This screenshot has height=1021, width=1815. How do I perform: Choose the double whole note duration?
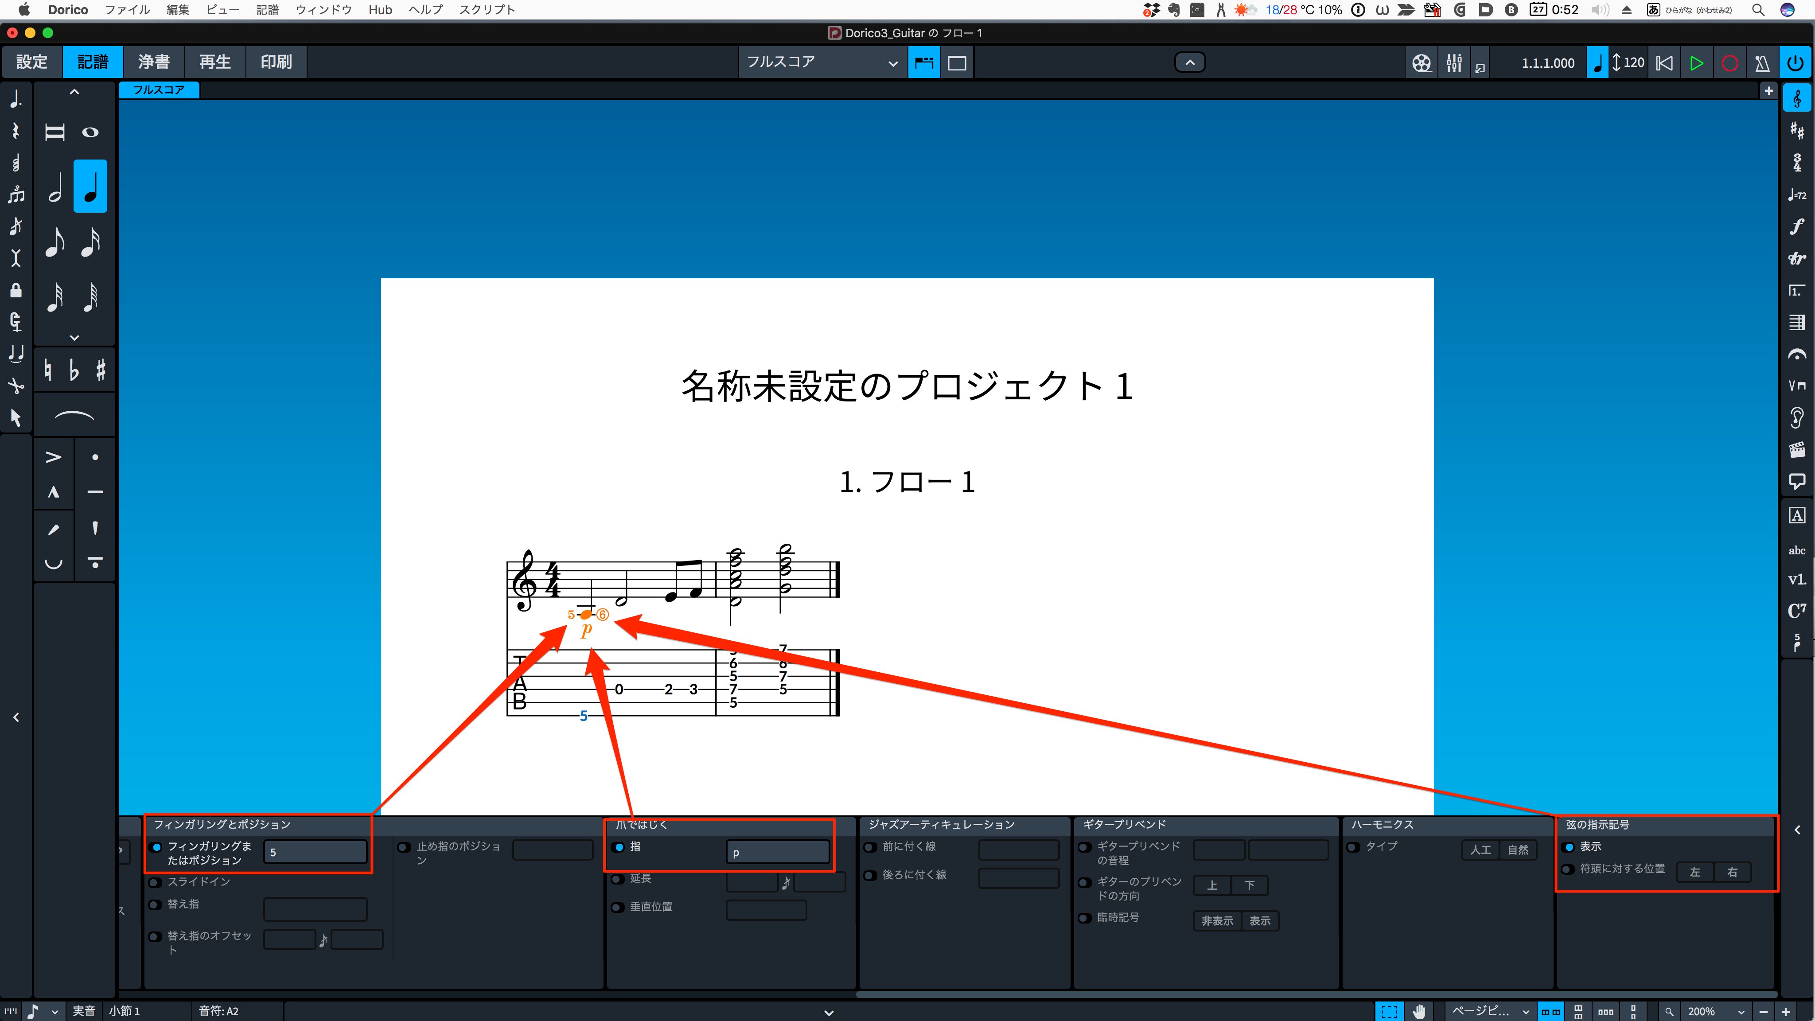point(55,132)
